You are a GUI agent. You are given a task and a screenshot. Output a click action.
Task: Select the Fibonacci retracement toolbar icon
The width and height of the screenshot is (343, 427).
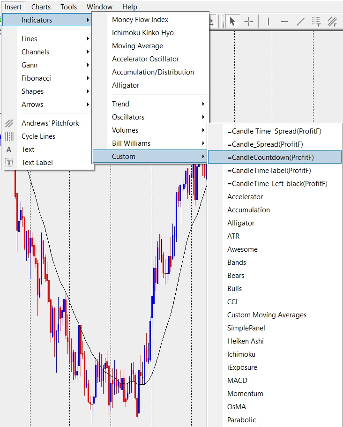316,22
